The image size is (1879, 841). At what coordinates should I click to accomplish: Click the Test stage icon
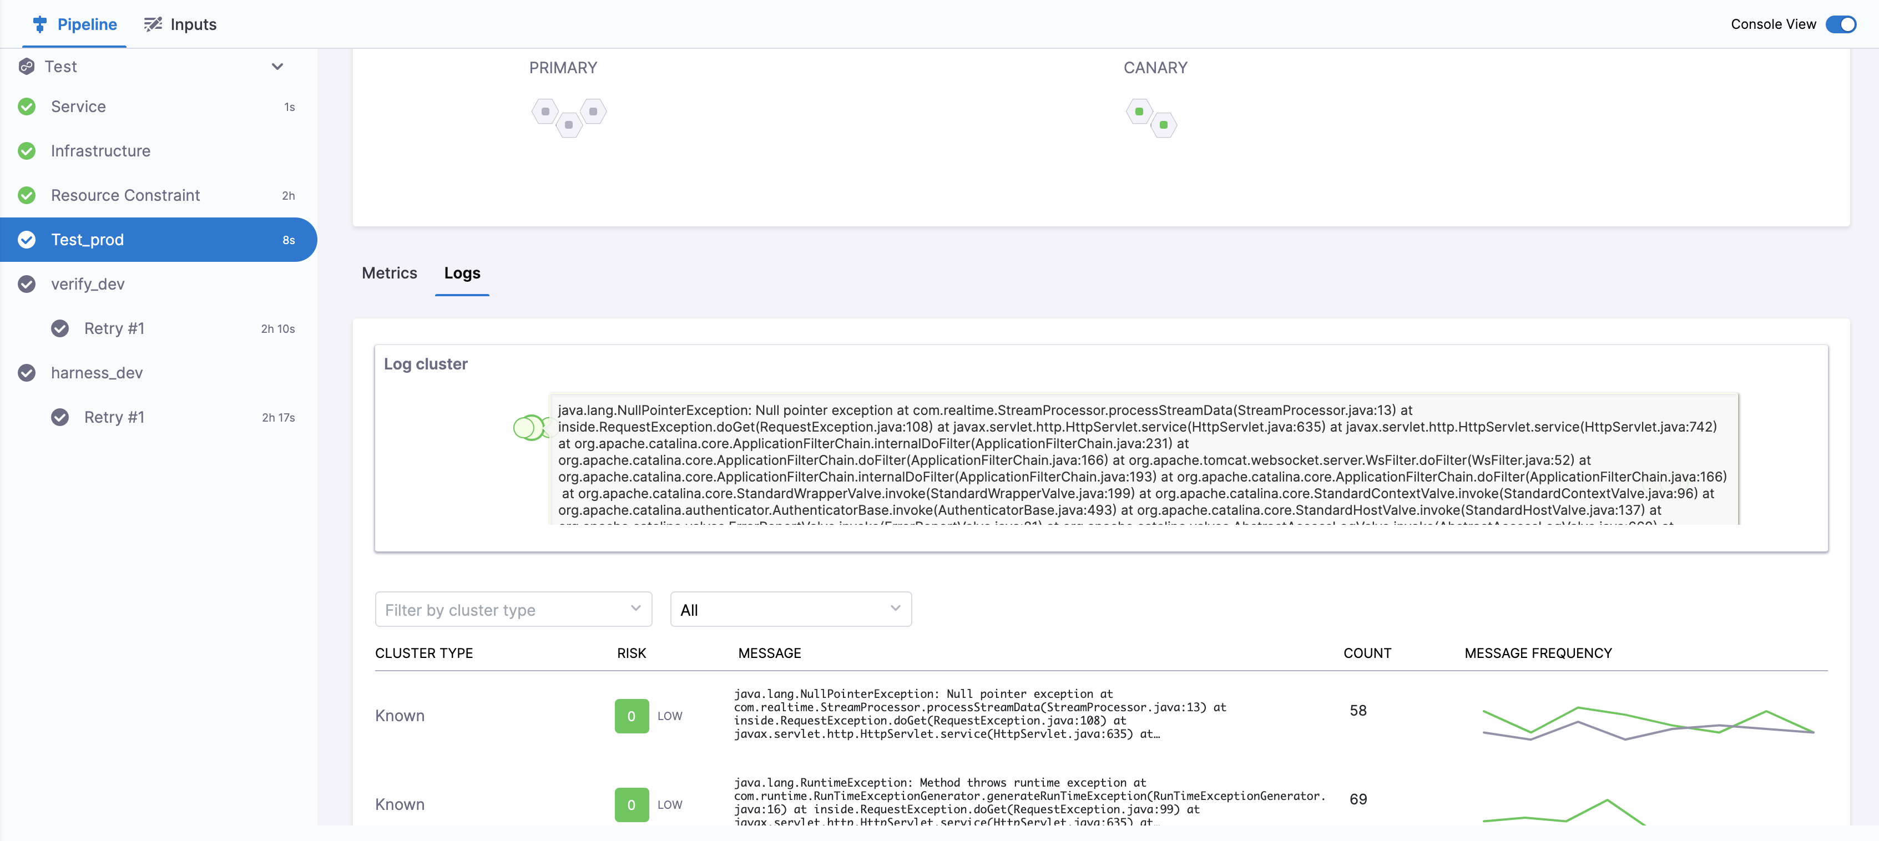[27, 67]
